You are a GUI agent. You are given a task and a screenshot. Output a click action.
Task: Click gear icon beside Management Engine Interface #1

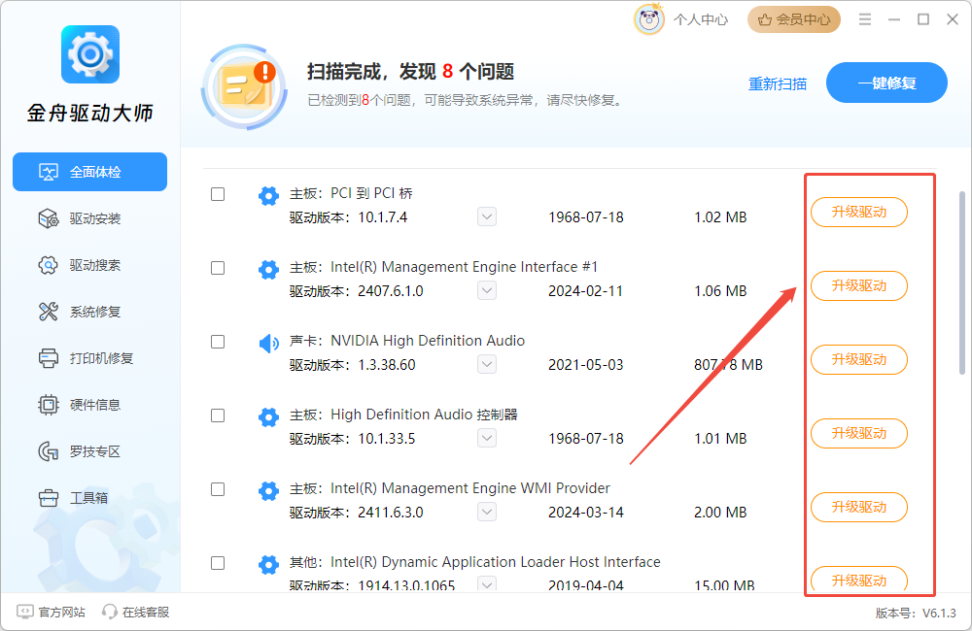268,269
